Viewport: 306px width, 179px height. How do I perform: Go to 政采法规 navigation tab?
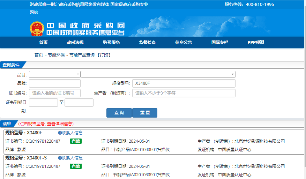tap(75, 43)
